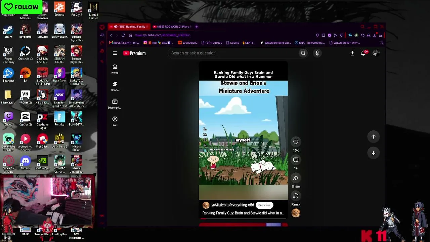
Task: Remix this YouTube short
Action: pos(296,196)
